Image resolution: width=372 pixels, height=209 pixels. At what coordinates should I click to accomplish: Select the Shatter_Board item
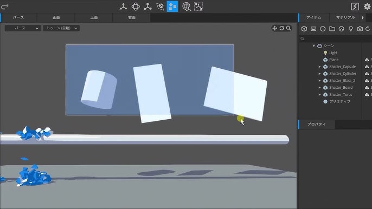coord(341,88)
